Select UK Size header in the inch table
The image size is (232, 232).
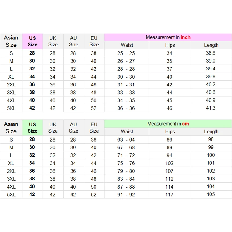[53, 41]
